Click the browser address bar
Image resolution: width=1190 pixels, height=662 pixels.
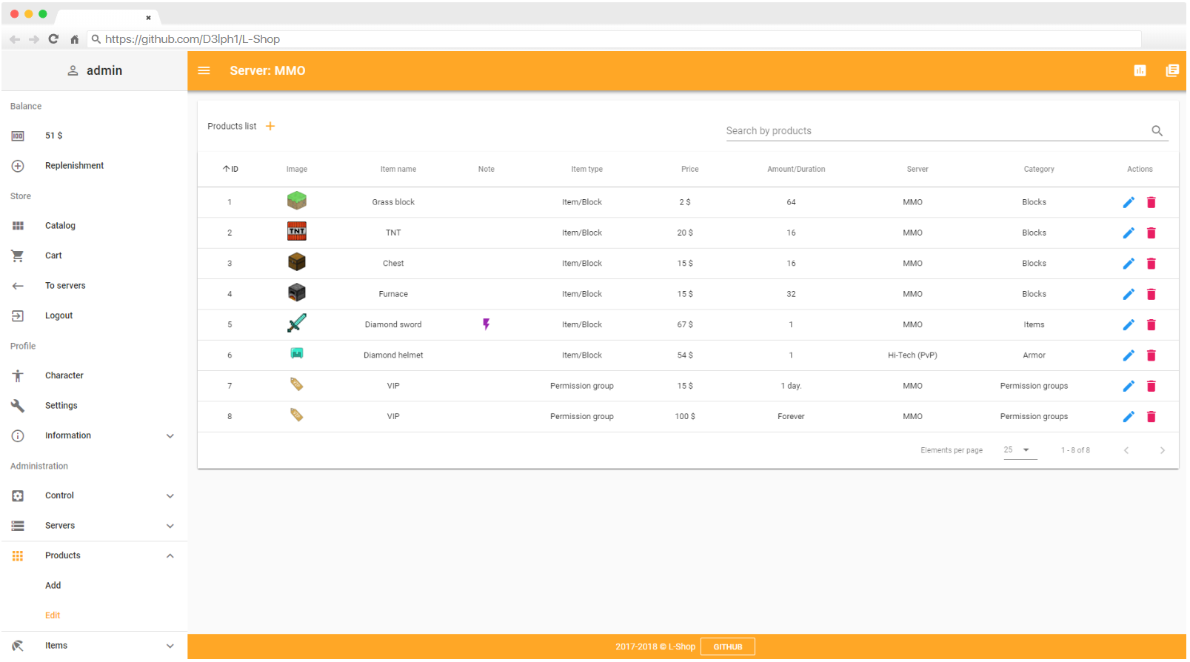tap(615, 39)
